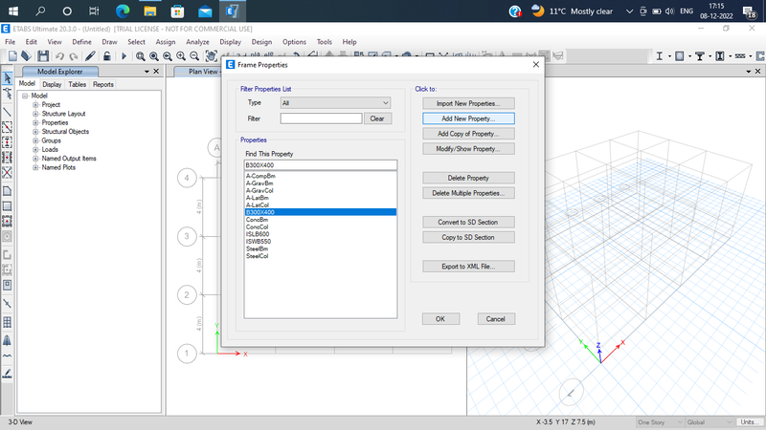Open the Assign menu
This screenshot has width=766, height=430.
click(x=165, y=42)
